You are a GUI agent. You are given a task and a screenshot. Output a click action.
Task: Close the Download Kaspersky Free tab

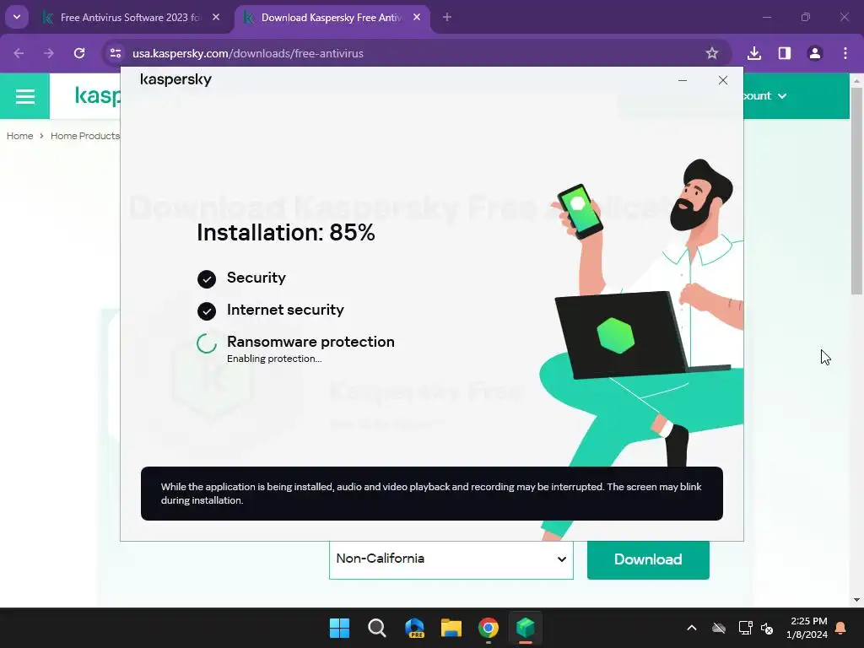[417, 18]
